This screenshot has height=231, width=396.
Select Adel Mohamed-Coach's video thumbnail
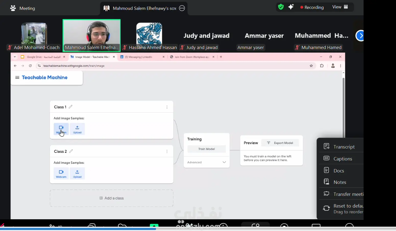point(34,35)
